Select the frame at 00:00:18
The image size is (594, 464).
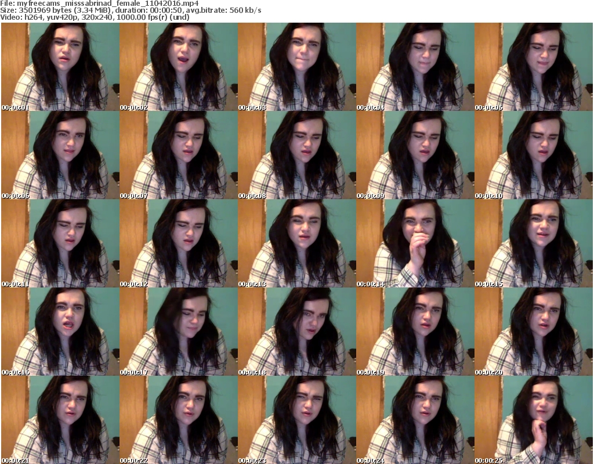296,332
